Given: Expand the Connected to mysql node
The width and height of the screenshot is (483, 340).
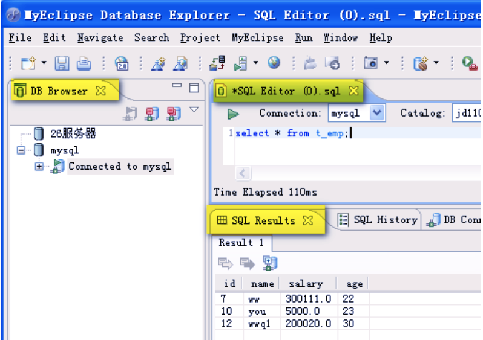Looking at the screenshot, I should point(39,167).
